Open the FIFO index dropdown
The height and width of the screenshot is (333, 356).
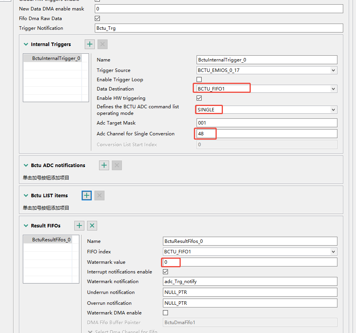tap(333, 251)
